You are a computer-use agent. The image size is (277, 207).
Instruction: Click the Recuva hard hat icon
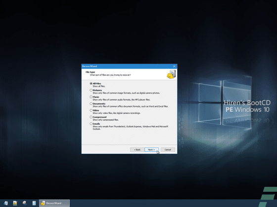pos(171,74)
